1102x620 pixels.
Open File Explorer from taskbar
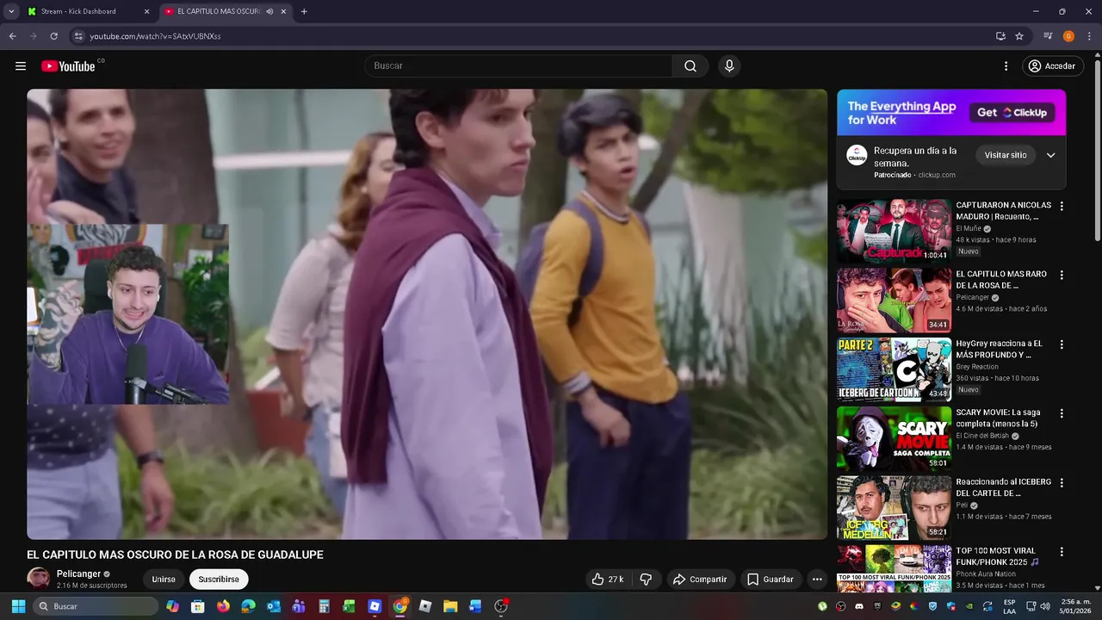[x=449, y=606]
